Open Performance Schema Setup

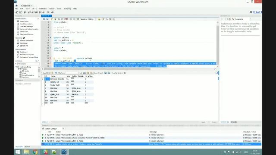click(x=29, y=57)
